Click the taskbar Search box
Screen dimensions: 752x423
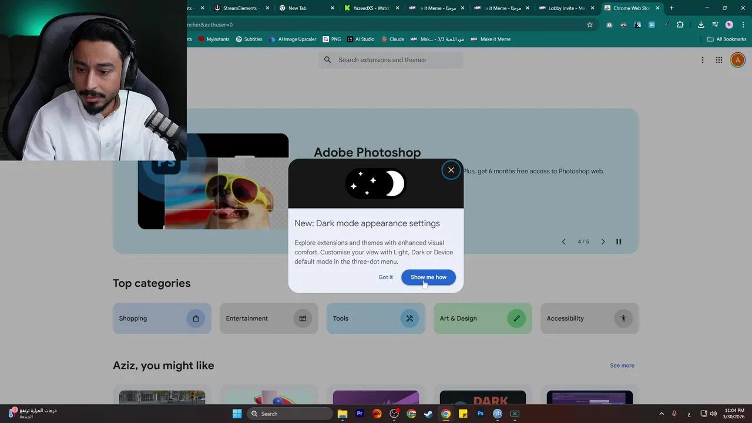pyautogui.click(x=290, y=414)
